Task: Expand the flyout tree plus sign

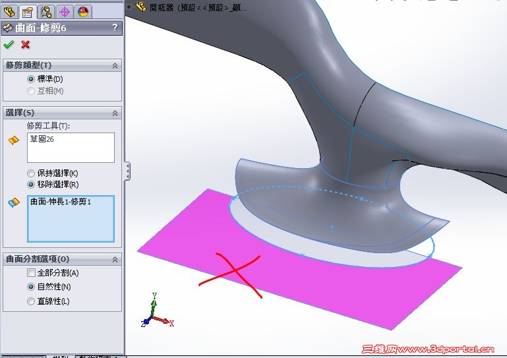Action: click(129, 7)
